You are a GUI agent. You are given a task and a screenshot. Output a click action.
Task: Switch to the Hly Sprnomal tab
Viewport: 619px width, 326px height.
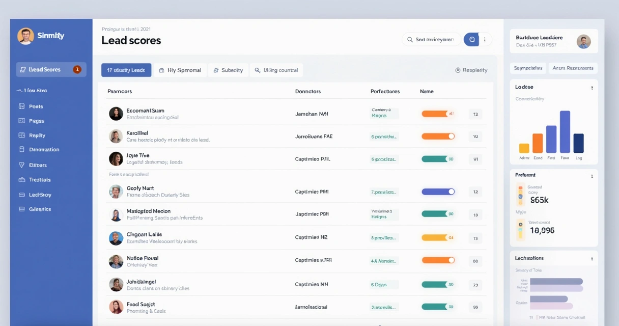coord(180,70)
